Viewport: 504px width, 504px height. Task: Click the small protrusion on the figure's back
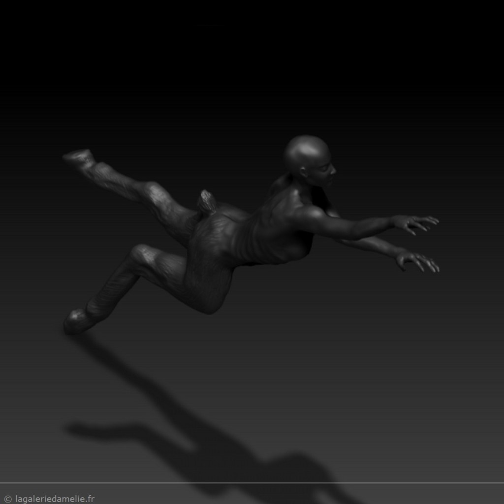tap(207, 201)
